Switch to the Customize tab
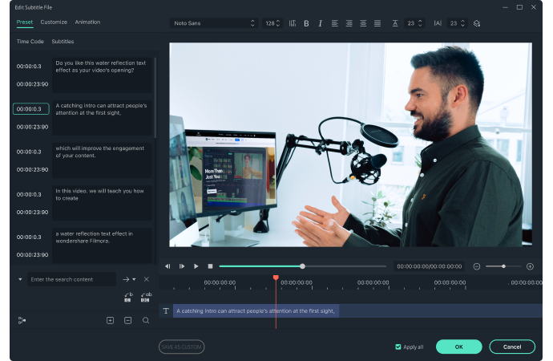The width and height of the screenshot is (553, 361). tap(54, 22)
